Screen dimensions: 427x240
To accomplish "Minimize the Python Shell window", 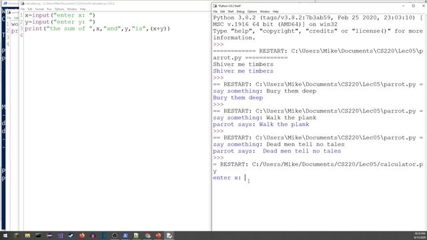I will [403, 6].
